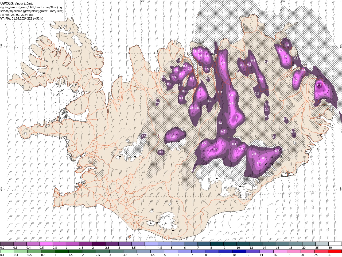This screenshot has height=257, width=342.
Task: Click upper legend swatch between 20 and 25
Action: click(x=309, y=244)
